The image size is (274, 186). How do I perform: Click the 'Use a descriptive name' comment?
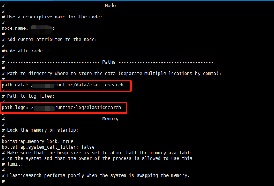54,17
